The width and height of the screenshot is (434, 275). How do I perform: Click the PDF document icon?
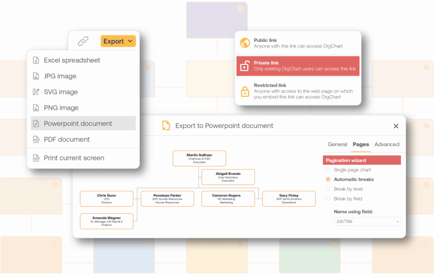coord(36,139)
